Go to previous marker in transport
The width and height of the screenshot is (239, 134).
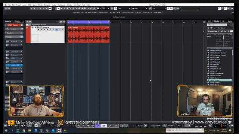[79, 126]
